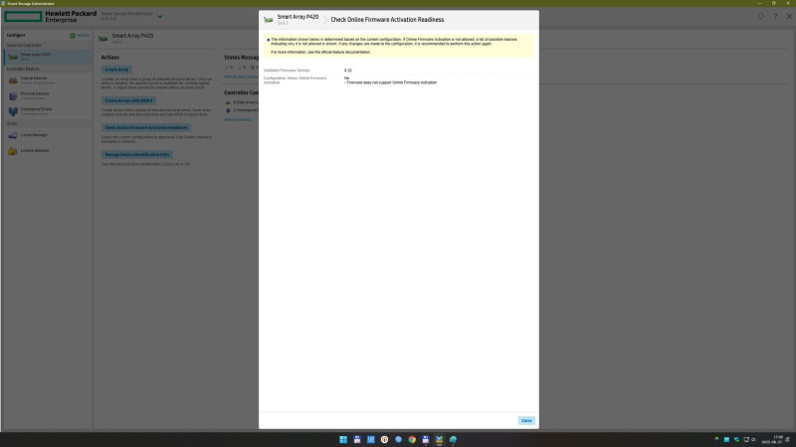Screen dimensions: 796x447
Task: Click the blue info bullet in yellow notice
Action: (x=268, y=40)
